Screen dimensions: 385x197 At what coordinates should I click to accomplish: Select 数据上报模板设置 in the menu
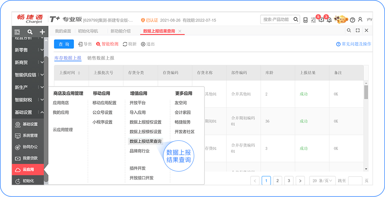pos(146,132)
